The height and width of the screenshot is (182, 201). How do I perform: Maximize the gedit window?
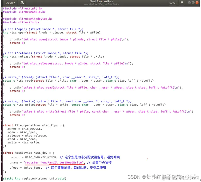pyautogui.click(x=193, y=3)
